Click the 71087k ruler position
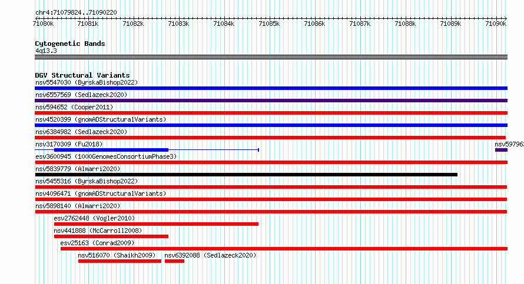This screenshot has width=524, height=284. [360, 24]
